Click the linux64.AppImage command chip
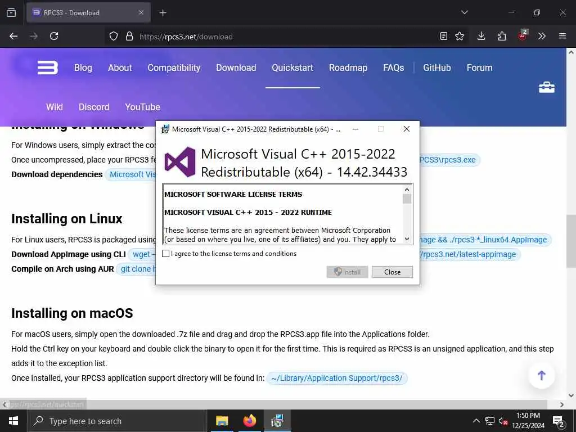The image size is (576, 432). click(x=485, y=240)
